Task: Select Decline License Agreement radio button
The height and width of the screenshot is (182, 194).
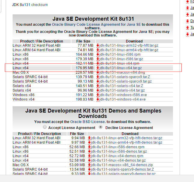Action: (101, 127)
